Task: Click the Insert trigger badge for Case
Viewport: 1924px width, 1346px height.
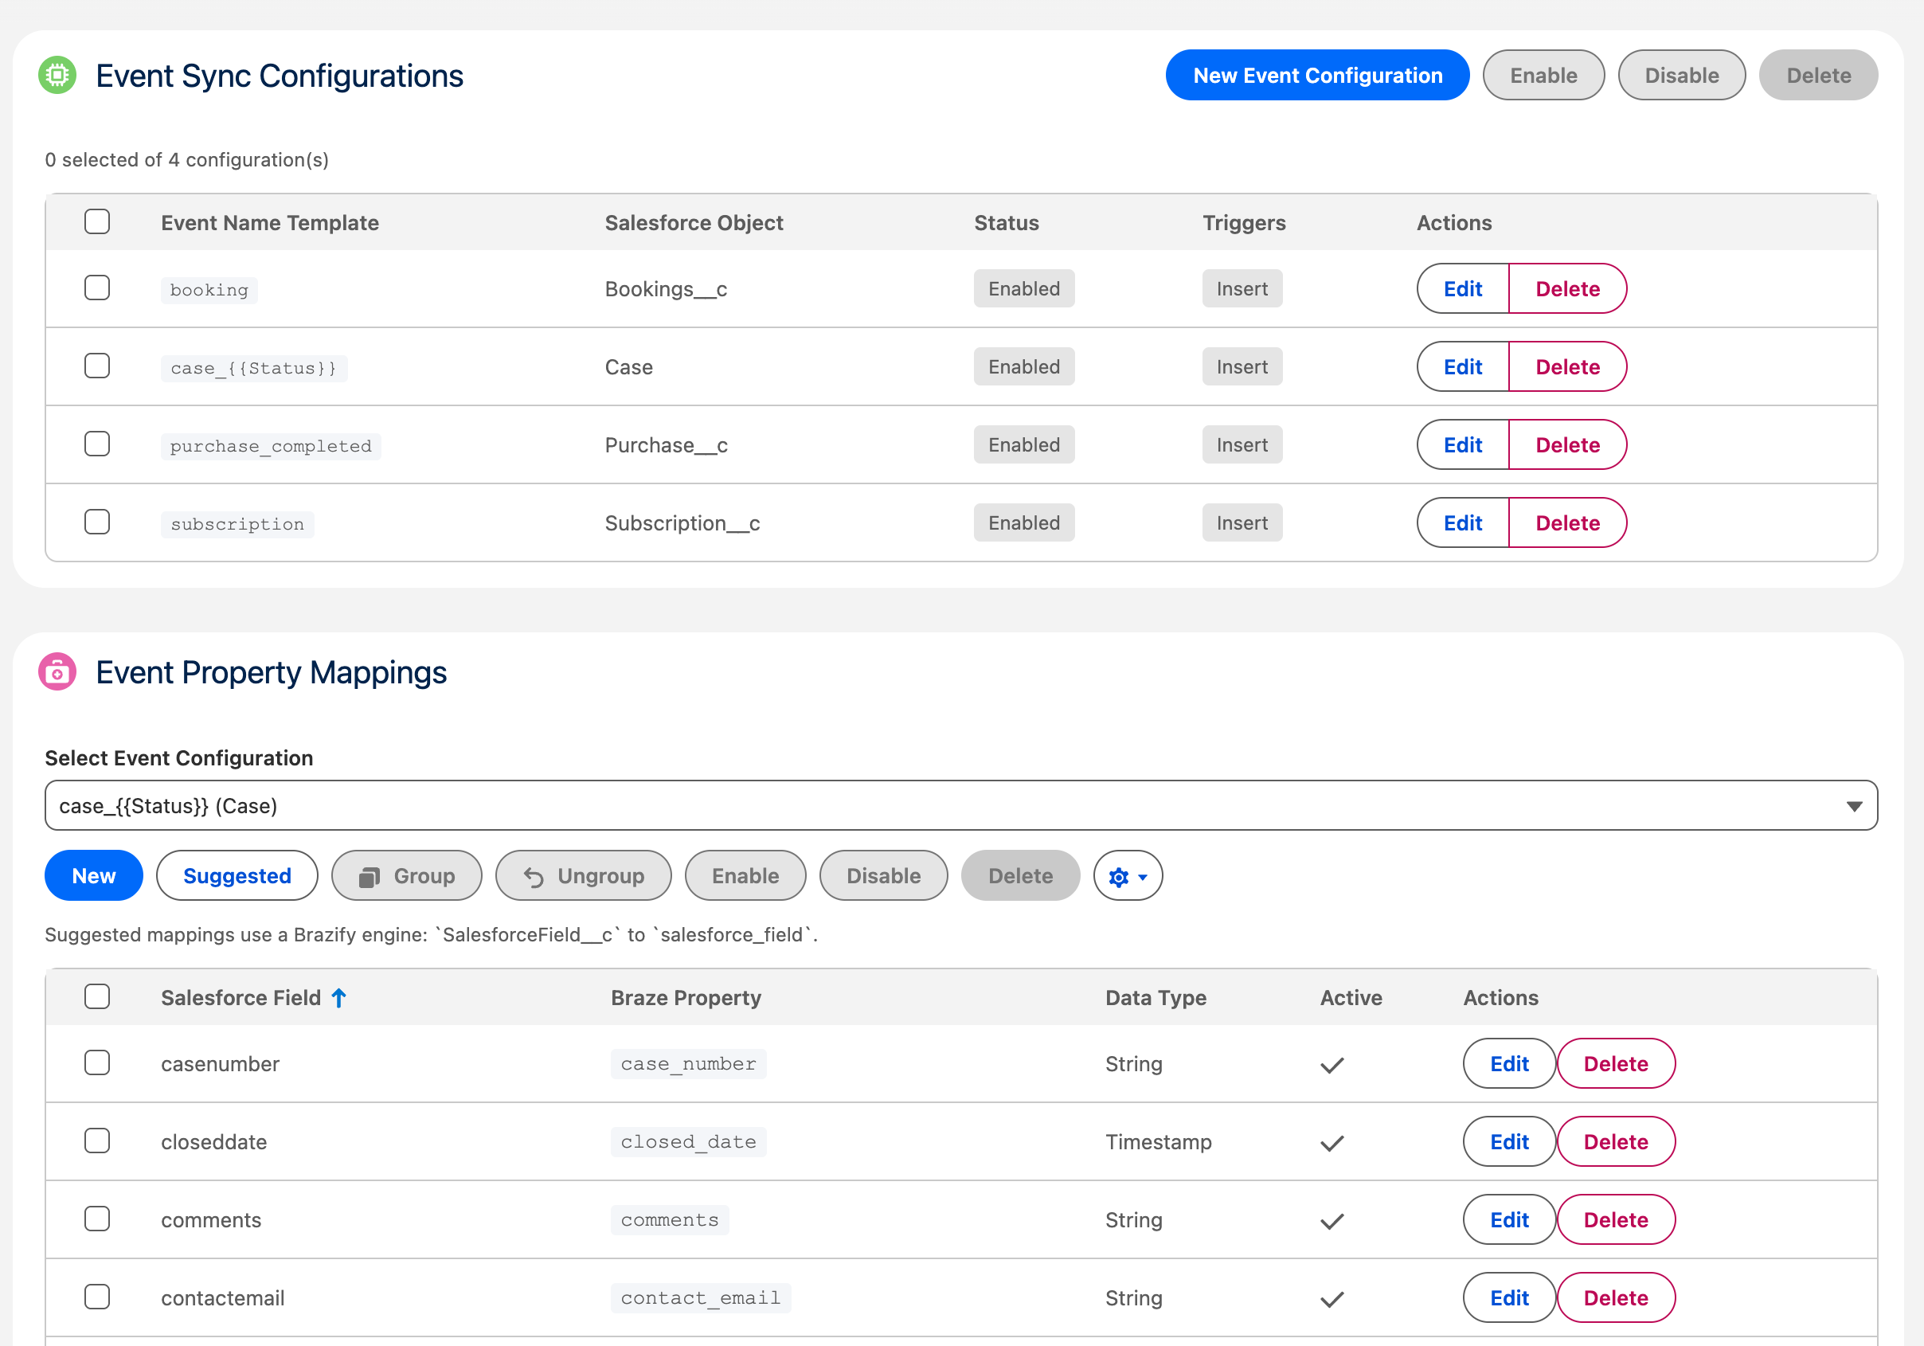Action: point(1242,366)
